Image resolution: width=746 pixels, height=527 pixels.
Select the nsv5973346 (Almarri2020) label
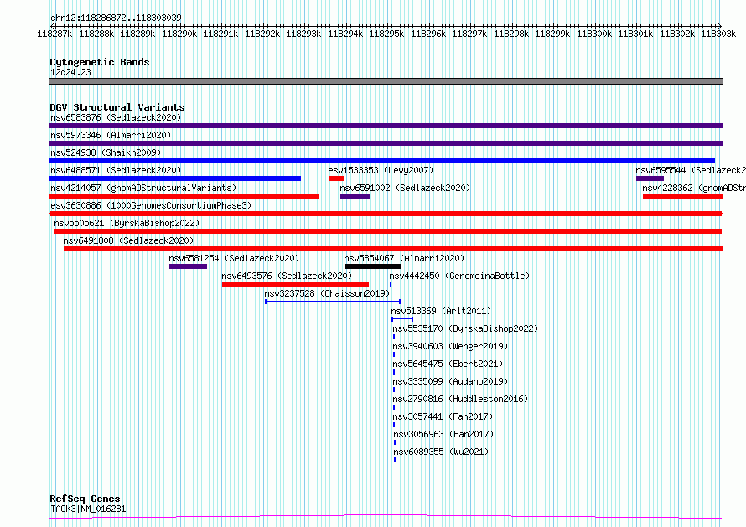[111, 135]
